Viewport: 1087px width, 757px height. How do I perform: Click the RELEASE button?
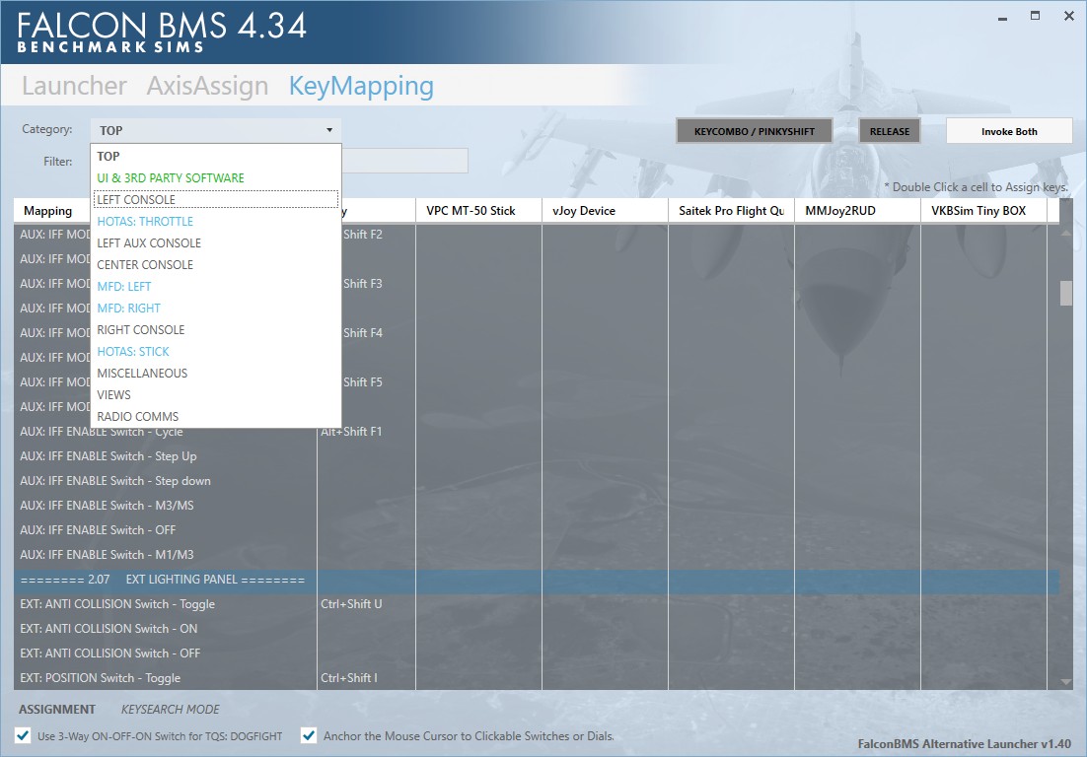pyautogui.click(x=890, y=132)
